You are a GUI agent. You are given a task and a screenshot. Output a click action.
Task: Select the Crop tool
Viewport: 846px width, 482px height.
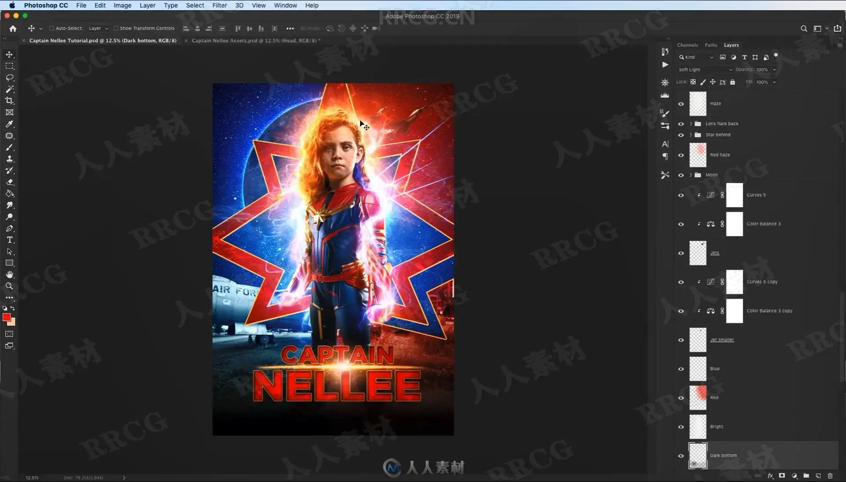(x=9, y=100)
